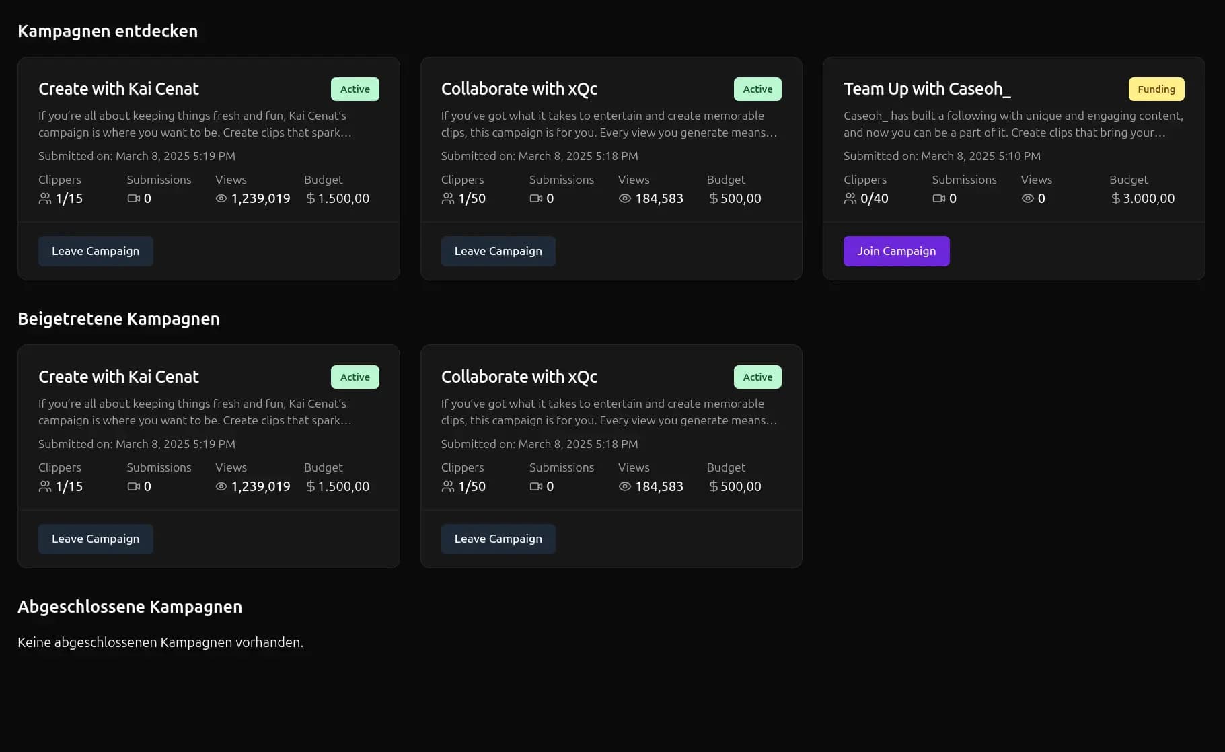Leave Kai Cenat campaign in Kampagnen entdecken section
Image resolution: width=1225 pixels, height=752 pixels.
tap(96, 251)
